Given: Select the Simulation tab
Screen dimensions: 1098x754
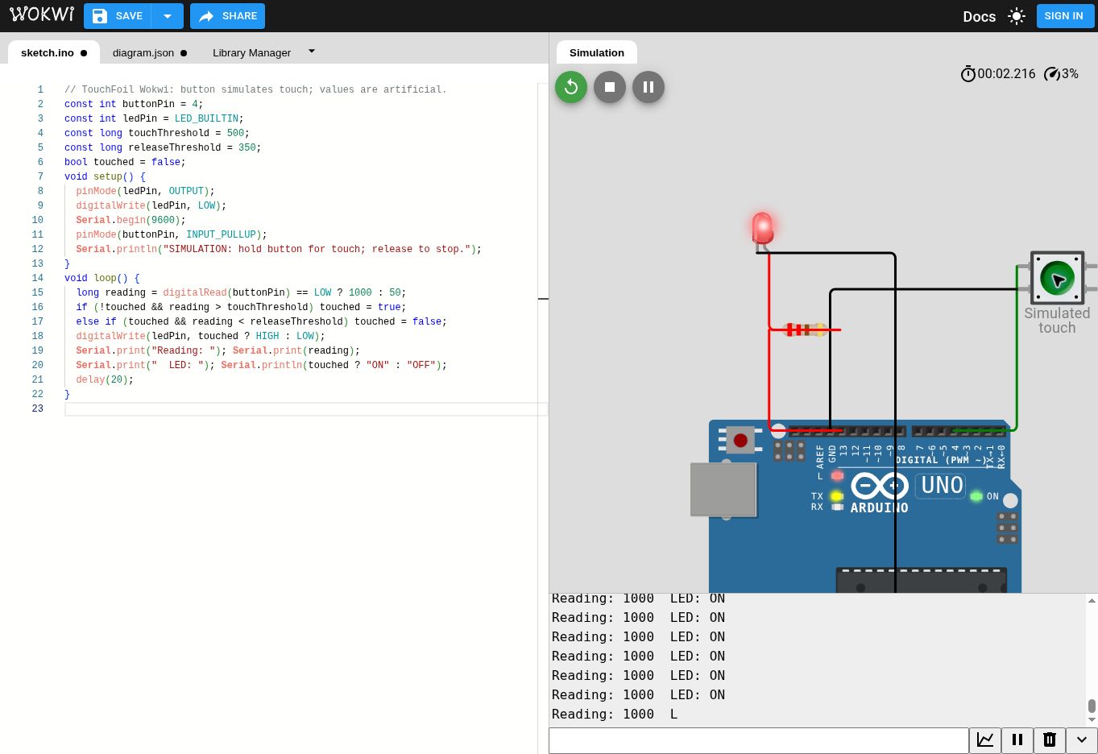Looking at the screenshot, I should coord(597,52).
